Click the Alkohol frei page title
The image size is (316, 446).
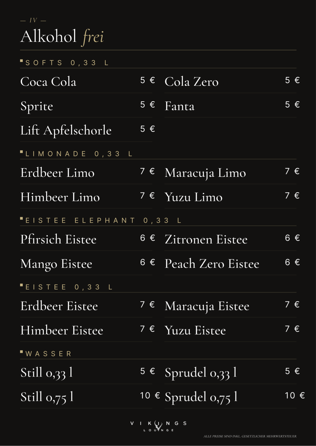(x=62, y=37)
